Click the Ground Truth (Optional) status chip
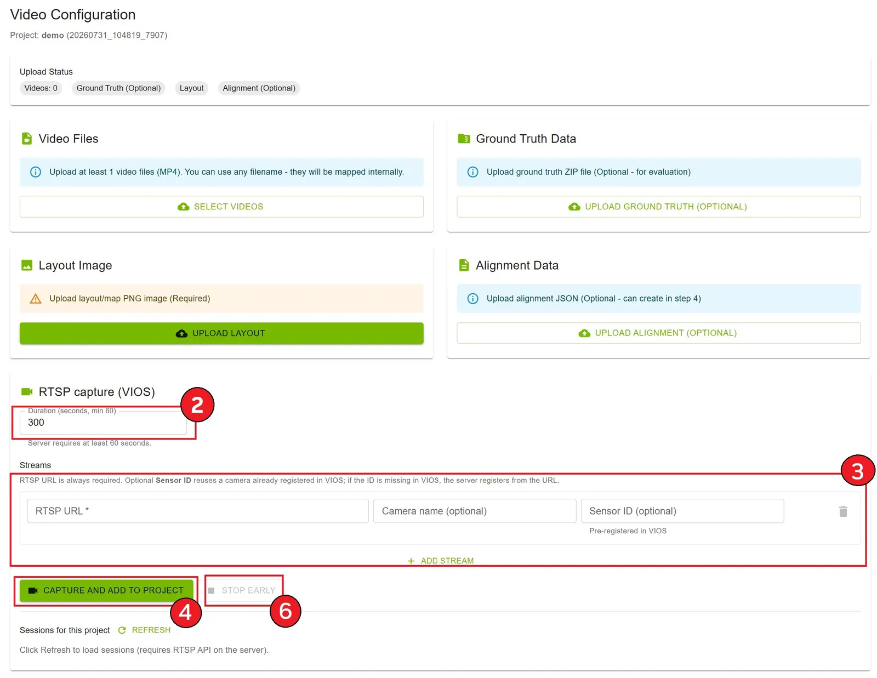The width and height of the screenshot is (877, 678). click(119, 88)
